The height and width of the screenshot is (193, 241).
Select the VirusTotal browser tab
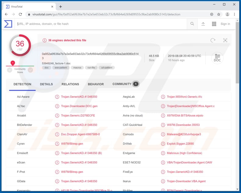tap(30, 7)
